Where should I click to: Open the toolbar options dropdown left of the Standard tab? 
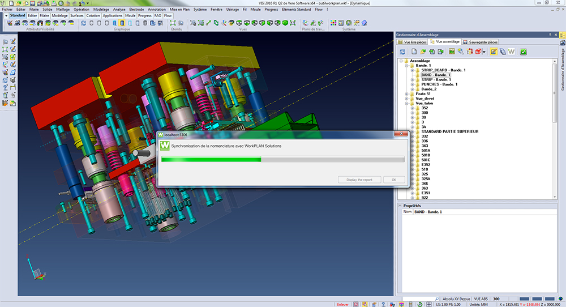pos(6,15)
